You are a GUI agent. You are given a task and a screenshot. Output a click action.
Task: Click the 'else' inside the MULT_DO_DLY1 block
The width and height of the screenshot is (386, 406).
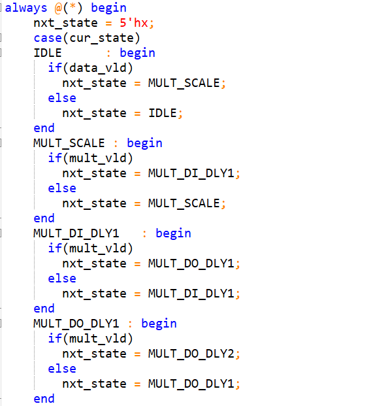tap(62, 369)
